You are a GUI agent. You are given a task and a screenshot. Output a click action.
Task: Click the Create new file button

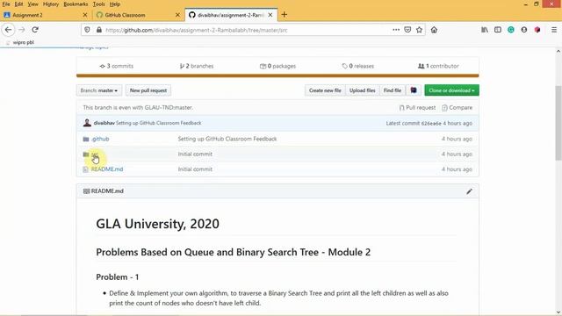(325, 90)
